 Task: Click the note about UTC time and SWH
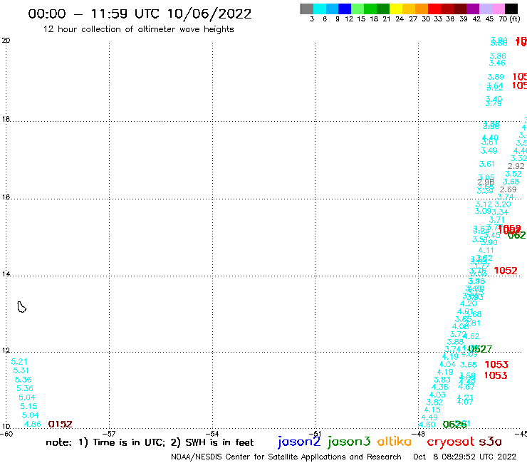pos(150,442)
